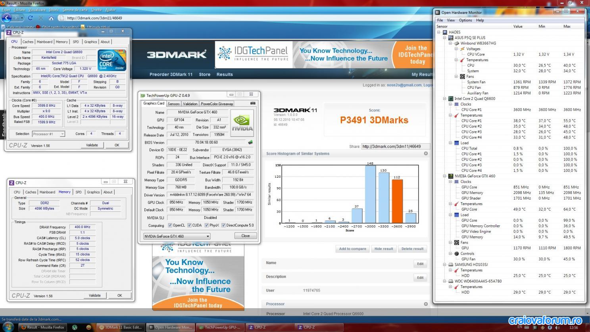Screen dimensions: 590x332
Task: Collapse the ASUS P5Q SE PLUS node
Action: 444,38
